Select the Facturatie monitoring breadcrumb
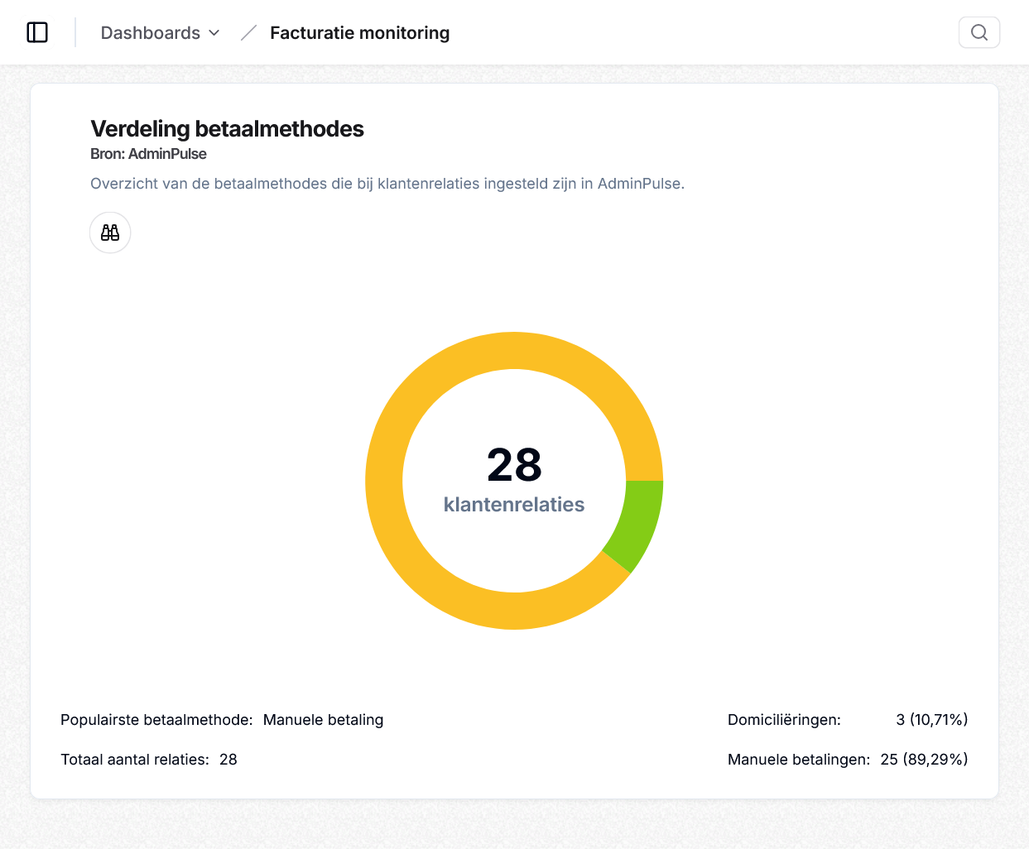The width and height of the screenshot is (1029, 849). pos(359,33)
